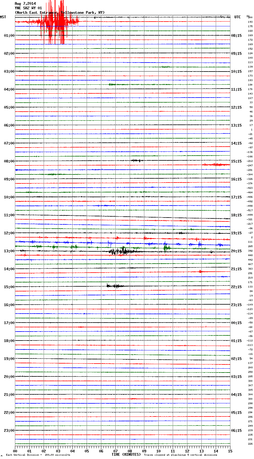Select the '17:00' MST row label
The height and width of the screenshot is (459, 254).
[9, 323]
